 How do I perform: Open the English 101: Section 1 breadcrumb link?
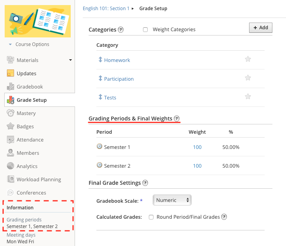[x=106, y=9]
